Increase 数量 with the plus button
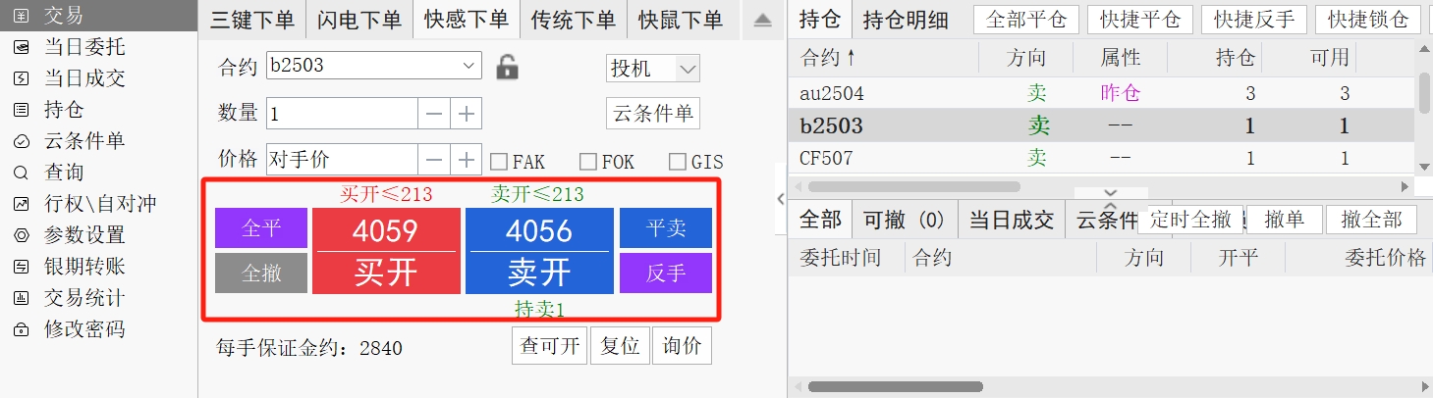The image size is (1433, 398). 467,114
